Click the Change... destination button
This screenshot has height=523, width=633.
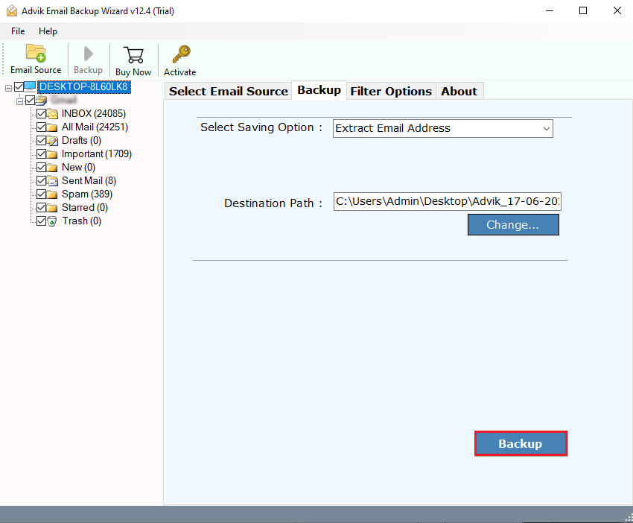[x=513, y=224]
